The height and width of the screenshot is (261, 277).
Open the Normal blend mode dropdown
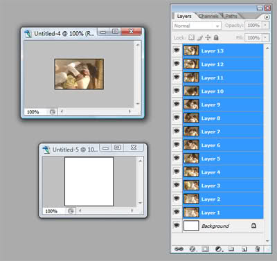tap(197, 26)
